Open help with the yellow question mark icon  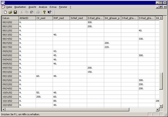click(x=44, y=12)
